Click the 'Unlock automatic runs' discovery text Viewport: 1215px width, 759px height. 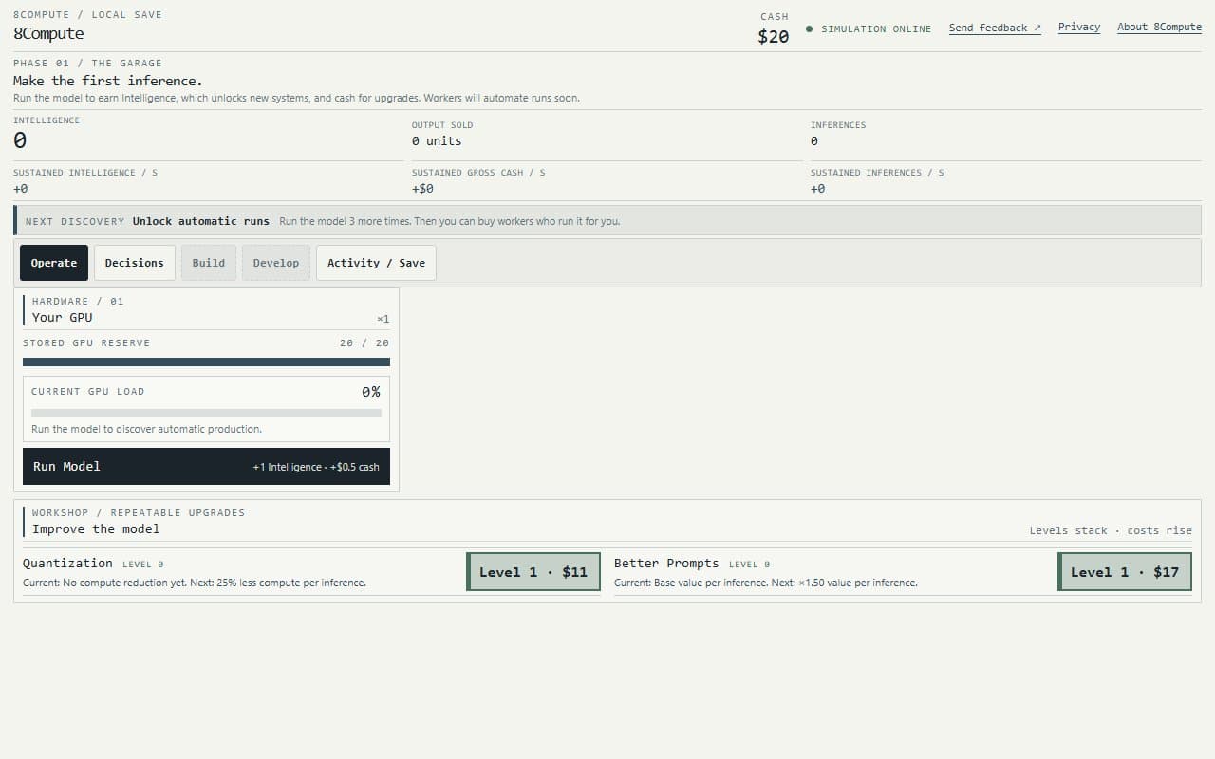click(x=200, y=221)
